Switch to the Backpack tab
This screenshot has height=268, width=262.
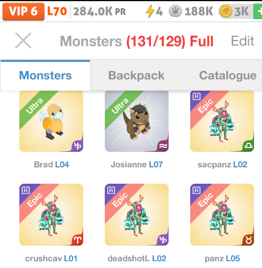coord(136,76)
